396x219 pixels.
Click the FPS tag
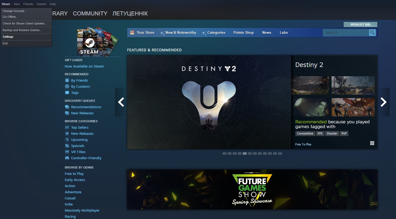(x=320, y=133)
